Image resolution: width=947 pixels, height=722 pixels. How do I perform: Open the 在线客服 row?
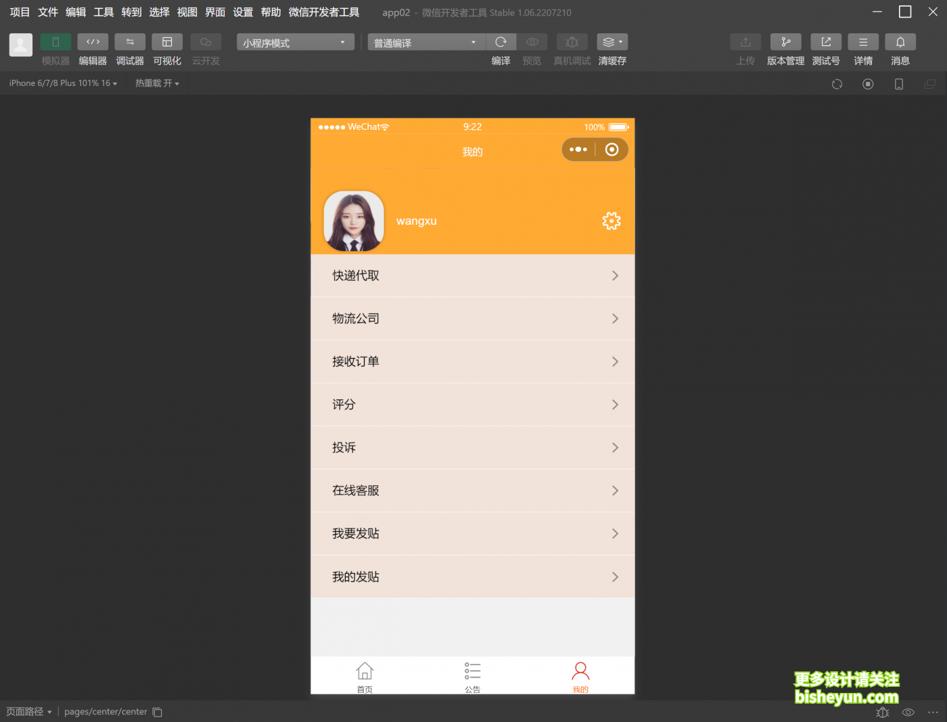click(473, 491)
